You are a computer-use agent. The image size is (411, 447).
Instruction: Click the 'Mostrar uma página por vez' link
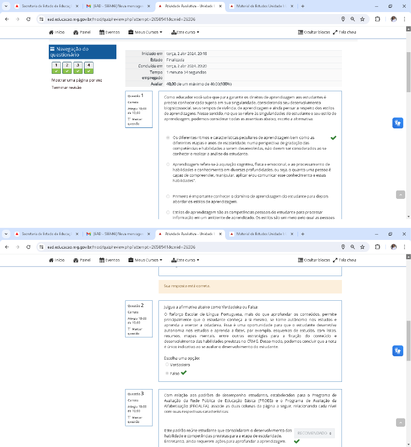[x=77, y=80]
